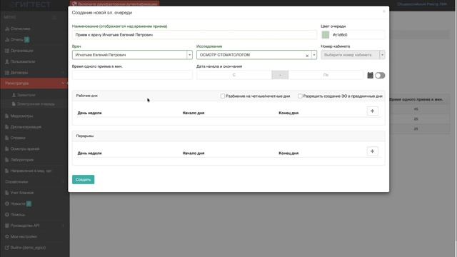This screenshot has width=457, height=257.
Task: Click the Отчеты icon in sidebar
Action: (x=7, y=40)
